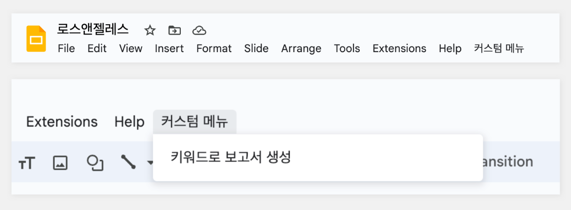Screen dimensions: 571x210
Task: Click the move to folder icon
Action: pos(175,31)
